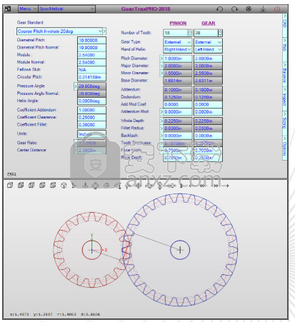Click the Diametral Pitch input field

[91, 41]
